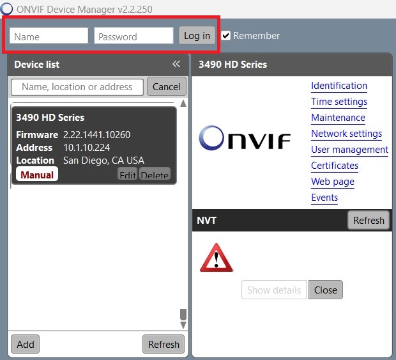Click Refresh under the device list
This screenshot has height=360, width=396.
pyautogui.click(x=164, y=344)
